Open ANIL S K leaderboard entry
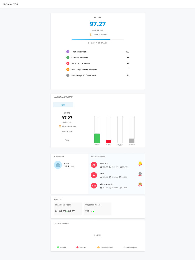This screenshot has width=195, height=260. (x=116, y=165)
